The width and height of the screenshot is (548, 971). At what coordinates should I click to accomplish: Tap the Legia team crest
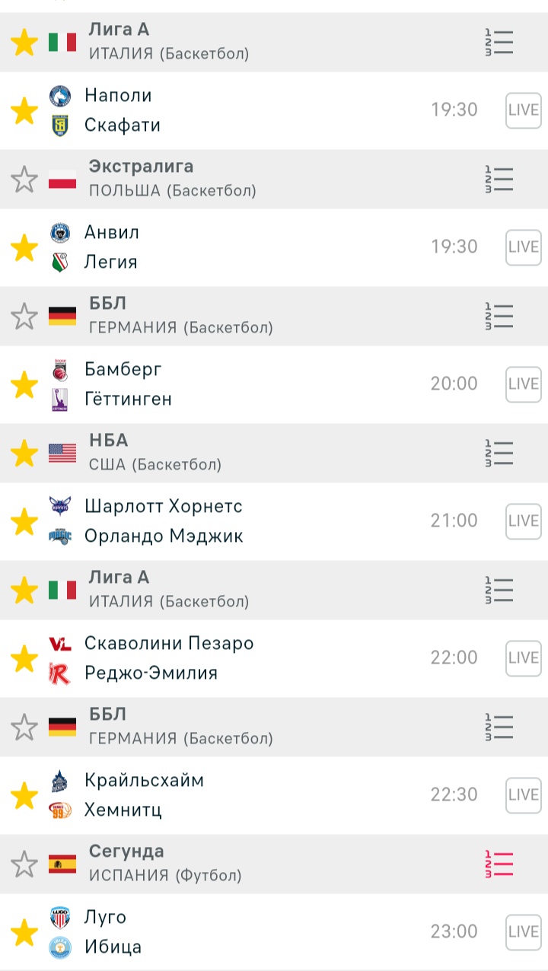click(x=59, y=263)
